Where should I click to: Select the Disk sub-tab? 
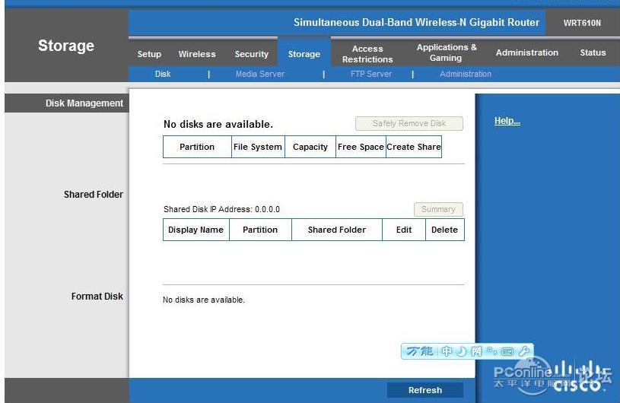click(163, 74)
